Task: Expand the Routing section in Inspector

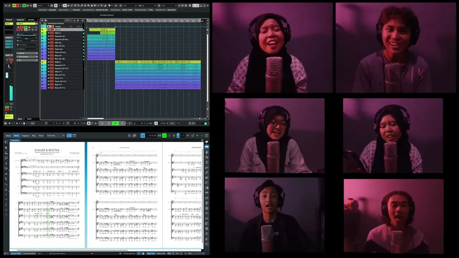Action: (27, 53)
